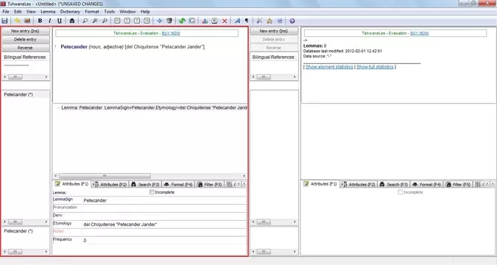Toggle Italic formatting in the toolbar
This screenshot has height=265, width=497.
point(50,21)
